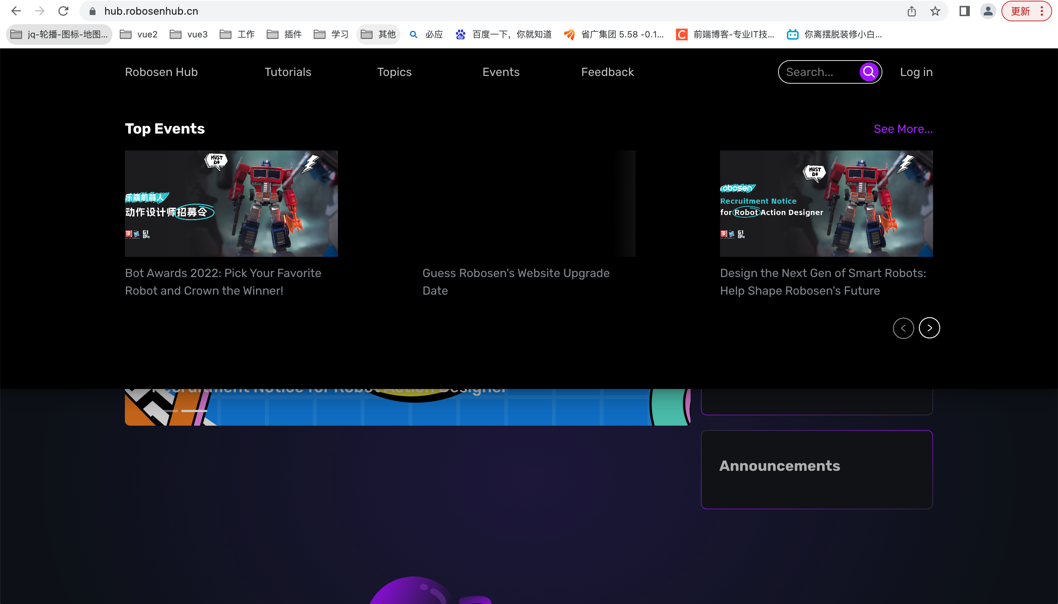The image size is (1058, 604).
Task: Open the 插件 bookmark folder
Action: [284, 34]
